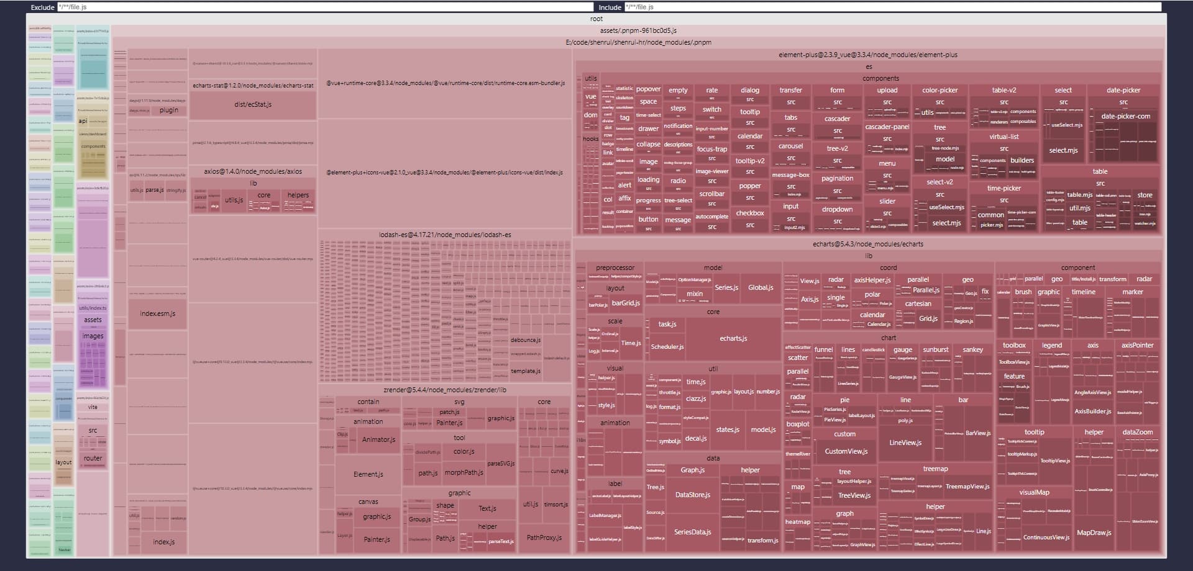Click the ContinuousView.js block
Screen dimensions: 1193x571
pyautogui.click(x=1046, y=537)
